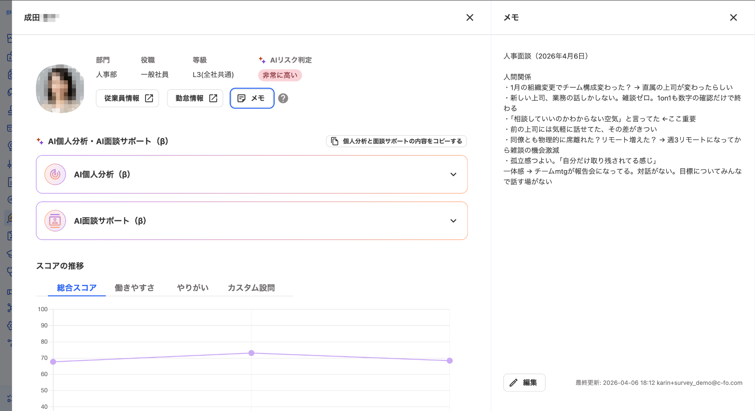Click the 人間関係 heading in the memo
Image resolution: width=755 pixels, height=411 pixels.
(517, 77)
